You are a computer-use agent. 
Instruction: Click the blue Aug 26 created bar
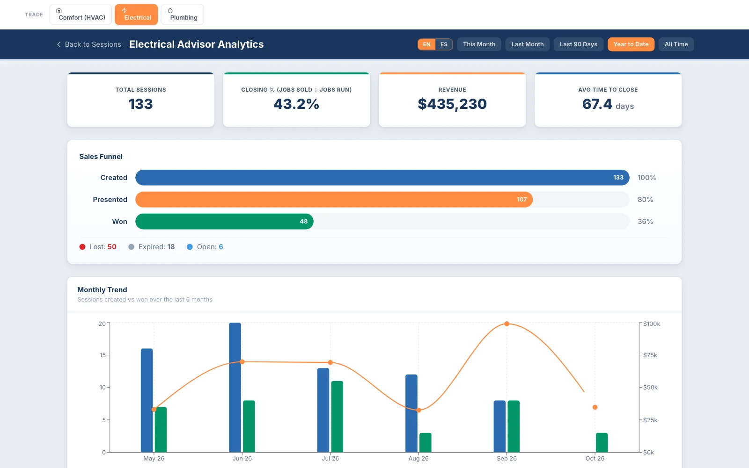pyautogui.click(x=411, y=413)
